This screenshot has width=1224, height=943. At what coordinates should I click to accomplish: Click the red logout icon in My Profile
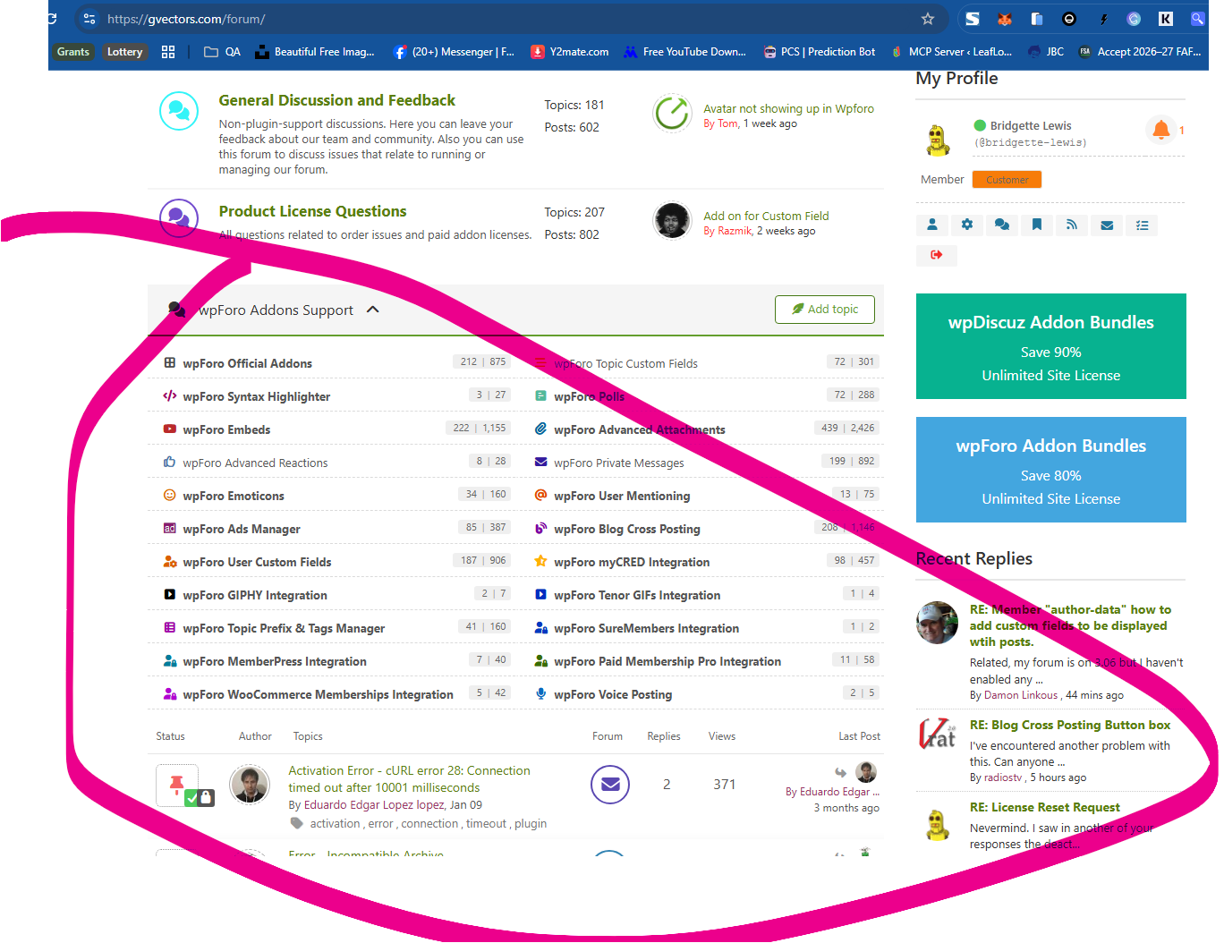936,255
